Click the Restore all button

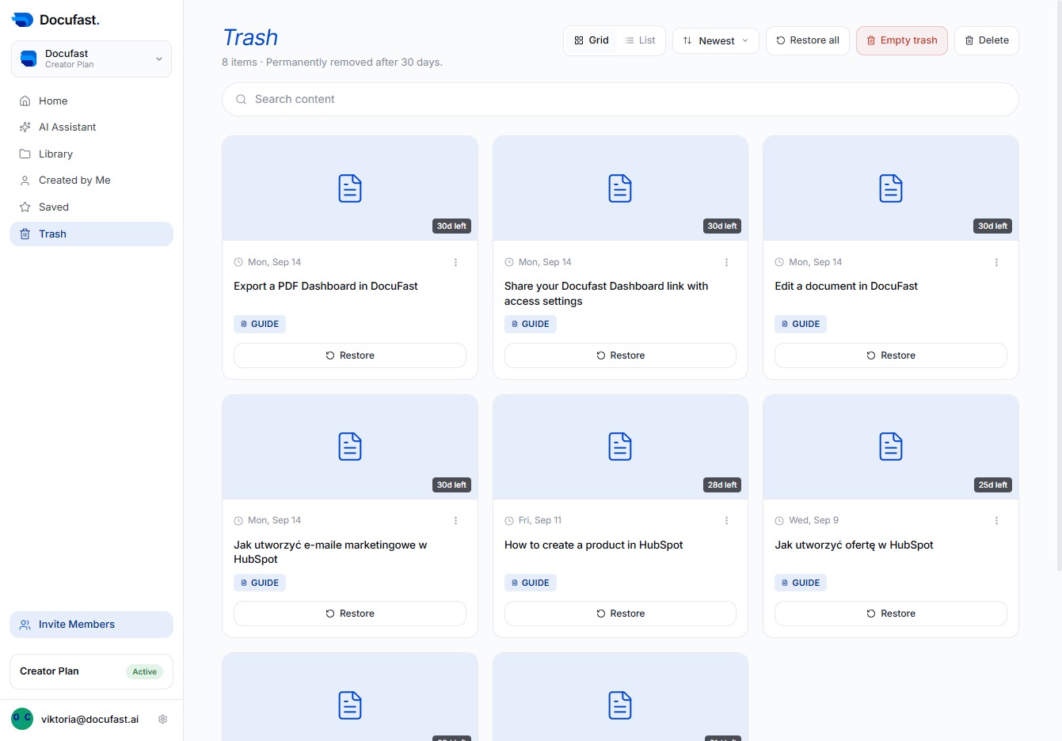pyautogui.click(x=808, y=40)
